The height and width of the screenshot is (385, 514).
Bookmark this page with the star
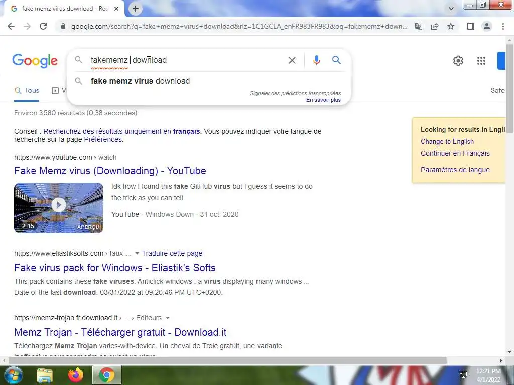click(451, 26)
